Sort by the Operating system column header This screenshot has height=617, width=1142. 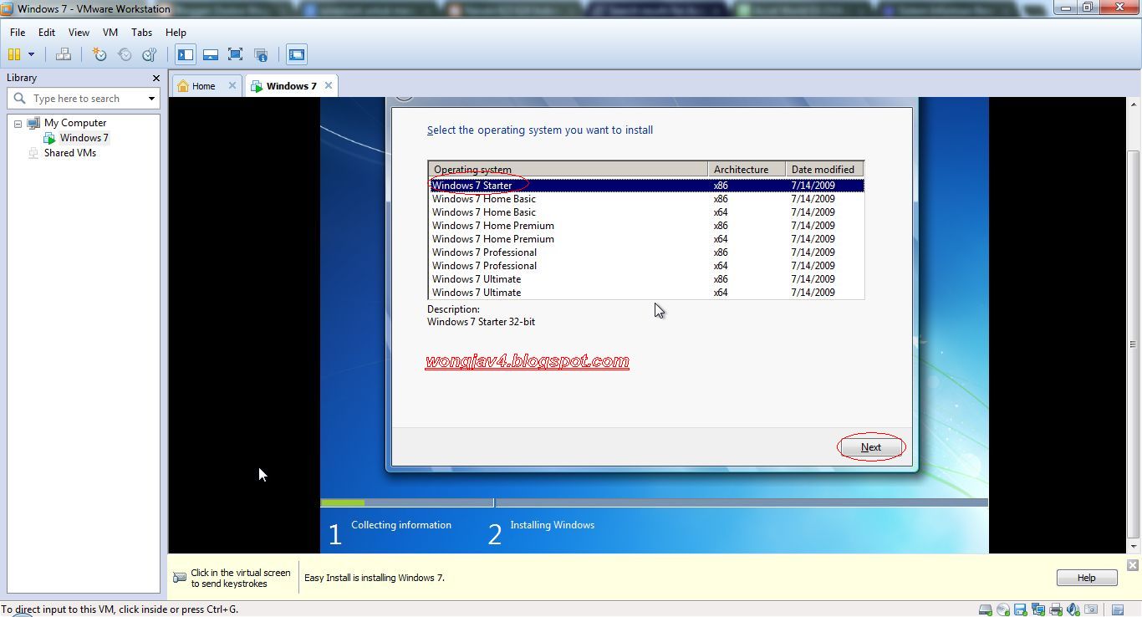tap(568, 170)
